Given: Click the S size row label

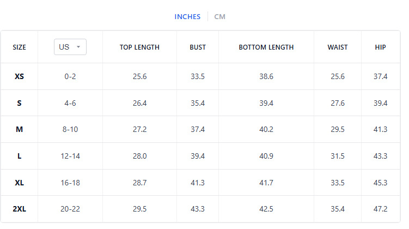Looking at the screenshot, I should (x=19, y=103).
